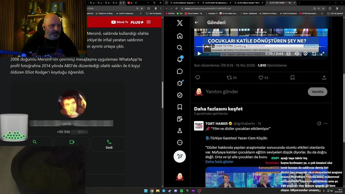Click address bar with x.com URL
The image size is (345, 194).
252,8
